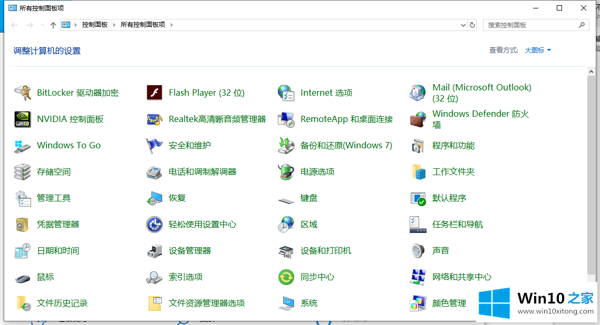Open the 颜色管理 icon
The image size is (600, 325).
[418, 303]
